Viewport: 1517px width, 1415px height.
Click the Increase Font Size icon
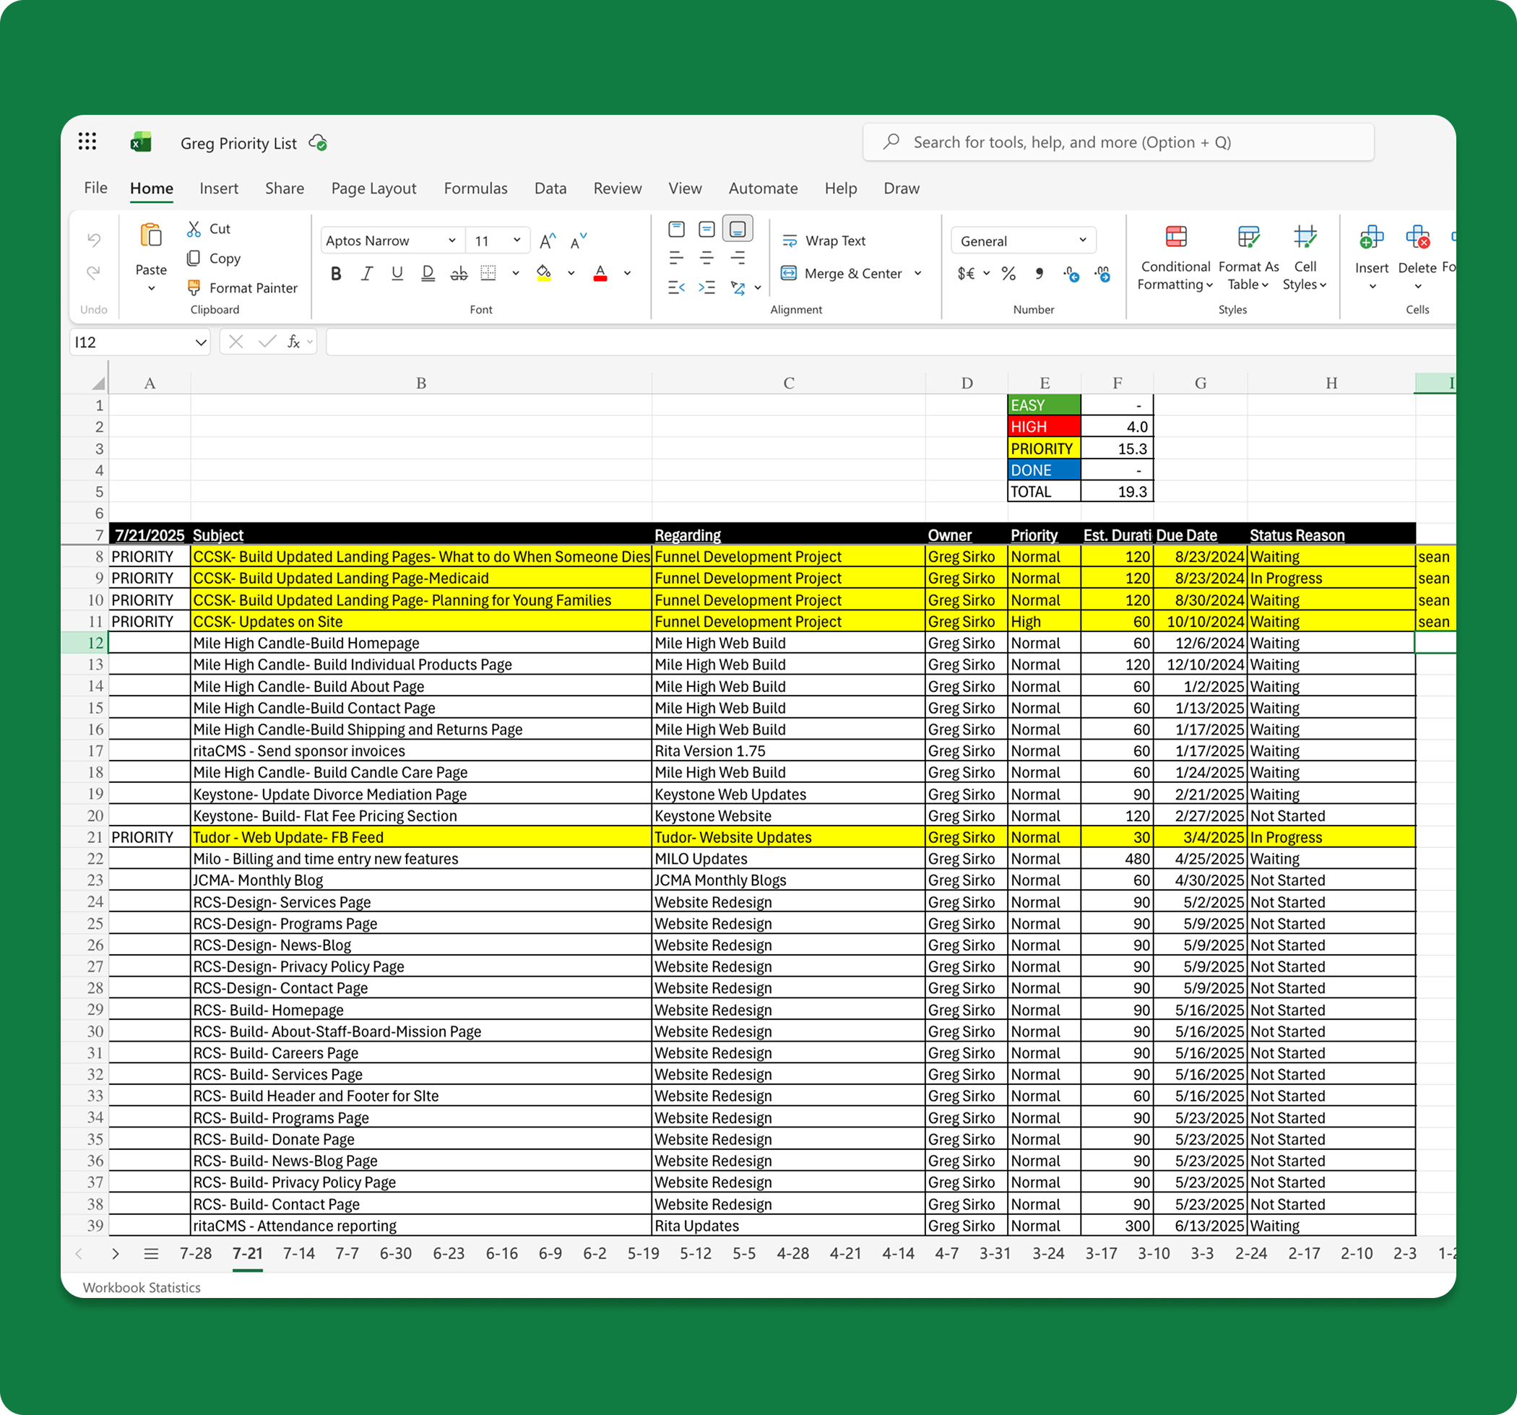click(x=547, y=241)
